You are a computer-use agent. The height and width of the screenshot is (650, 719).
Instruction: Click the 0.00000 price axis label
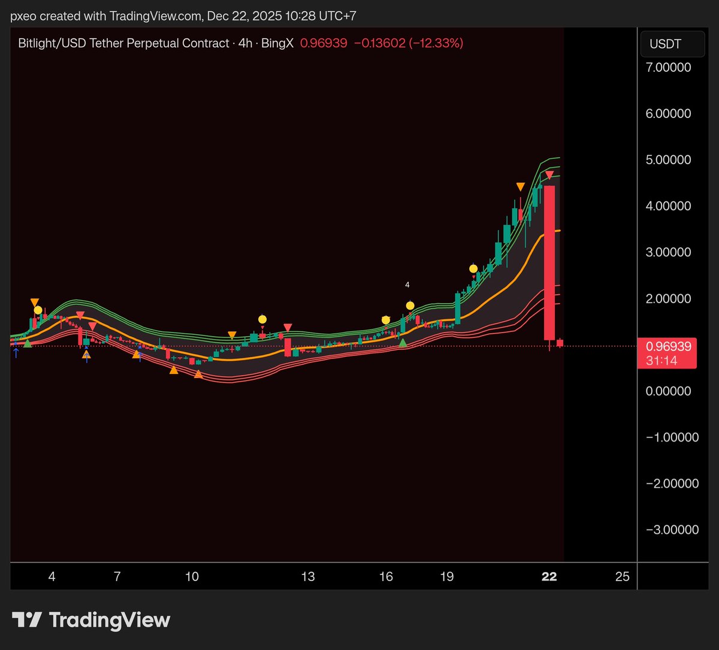(668, 391)
